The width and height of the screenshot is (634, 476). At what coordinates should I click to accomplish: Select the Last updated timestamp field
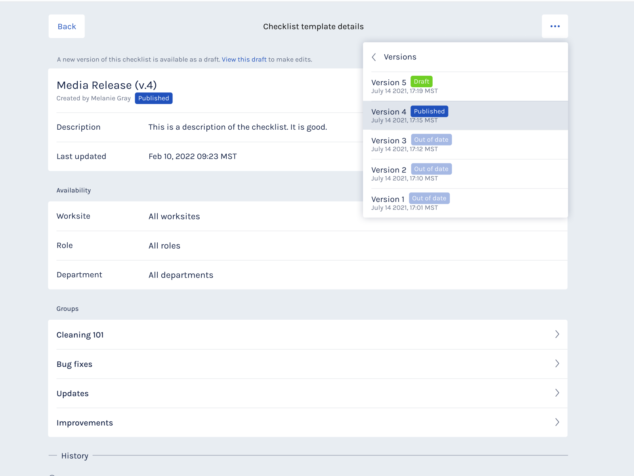pos(193,156)
